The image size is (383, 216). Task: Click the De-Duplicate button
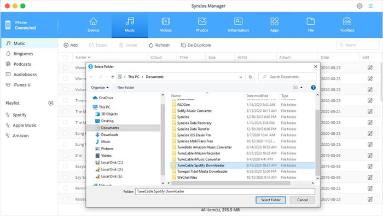[x=196, y=45]
